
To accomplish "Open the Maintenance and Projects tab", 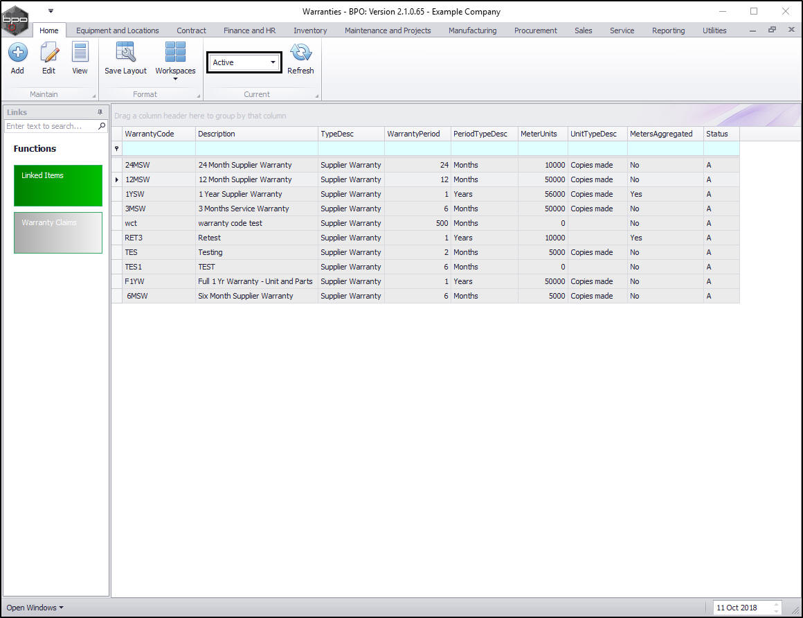I will [388, 30].
